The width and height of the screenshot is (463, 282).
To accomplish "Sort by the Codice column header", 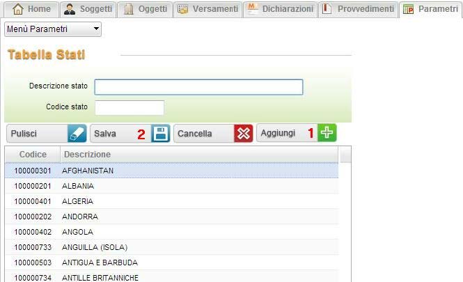I will click(x=33, y=155).
